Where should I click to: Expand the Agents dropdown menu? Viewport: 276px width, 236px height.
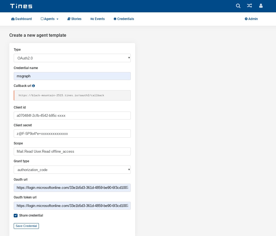(50, 19)
